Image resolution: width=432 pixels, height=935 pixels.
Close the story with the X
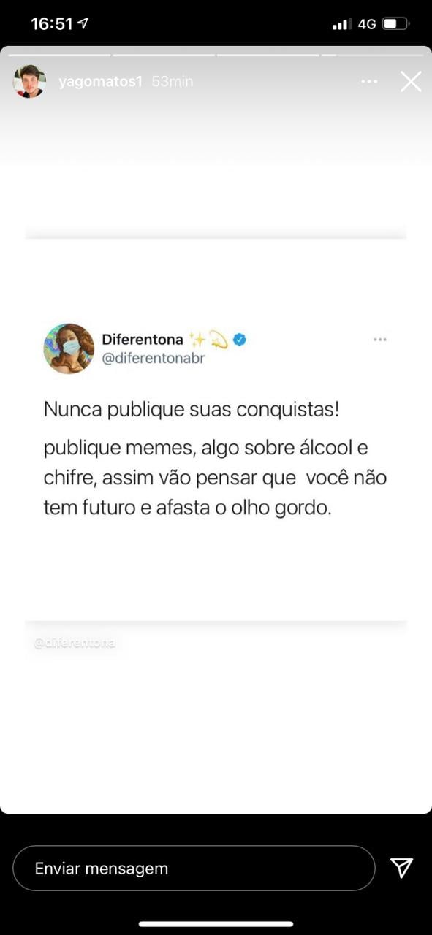(411, 82)
